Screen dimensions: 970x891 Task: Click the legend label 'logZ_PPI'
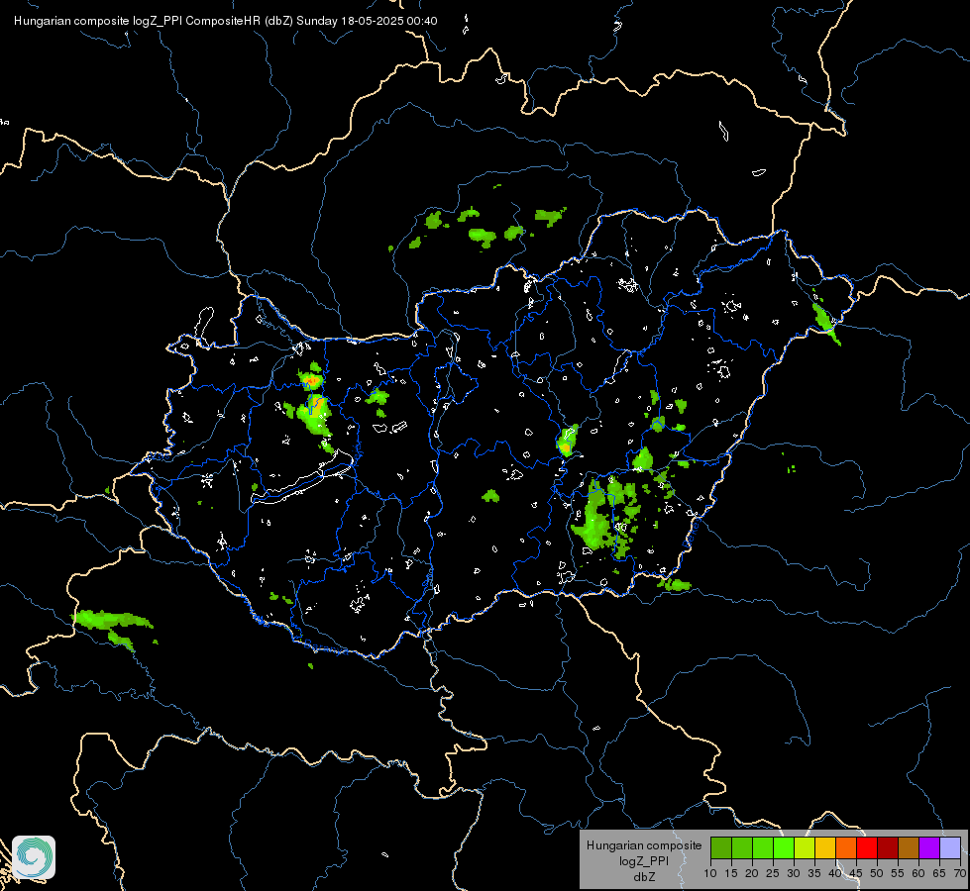[x=644, y=861]
